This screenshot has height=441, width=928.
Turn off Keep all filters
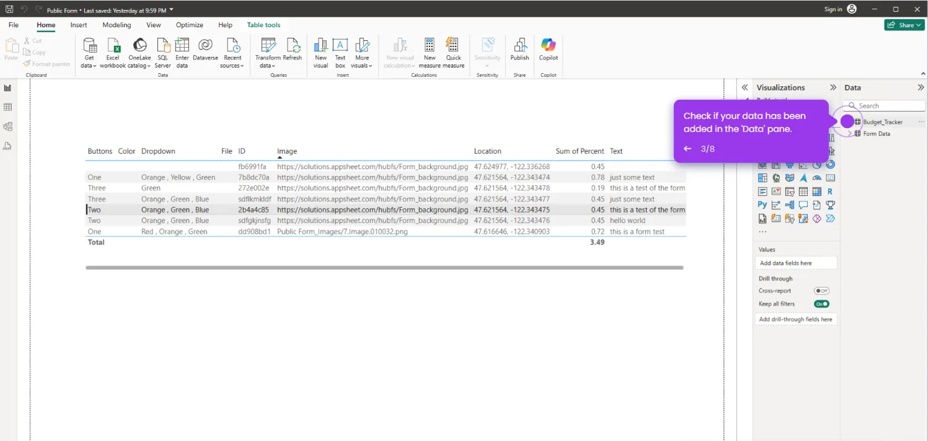(821, 304)
